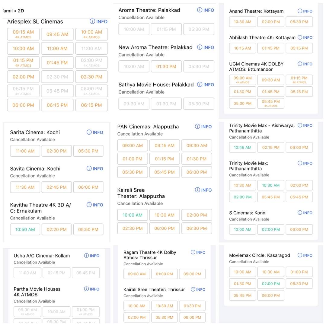The height and width of the screenshot is (326, 326).
Task: Select 09:00 AM show at Ragam Theatre Thrissur
Action: pyautogui.click(x=137, y=274)
